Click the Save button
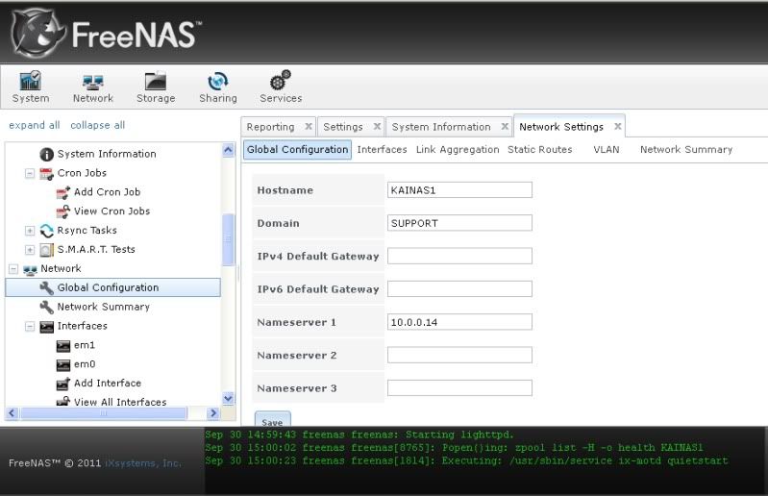The image size is (768, 496). coord(272,420)
